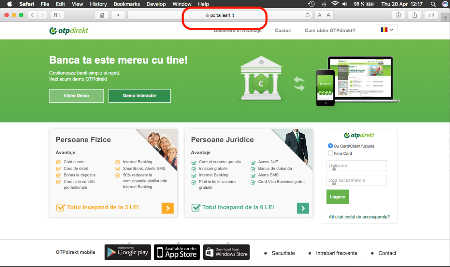Click the Video Demo button

[76, 96]
